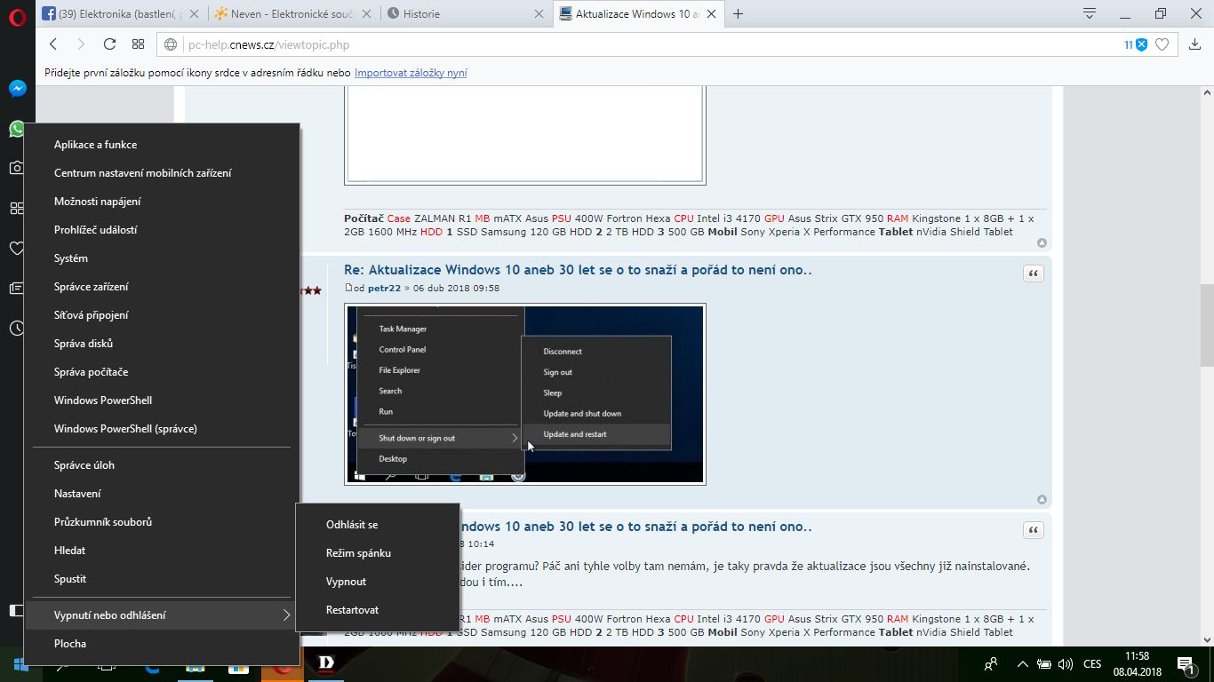Close the Historie tab
Screen dimensions: 1214x682
539,14
